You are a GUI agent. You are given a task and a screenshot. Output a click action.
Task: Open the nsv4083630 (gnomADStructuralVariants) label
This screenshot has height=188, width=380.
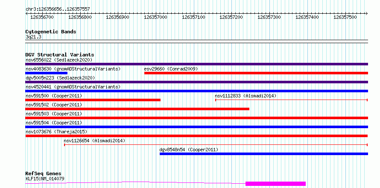[x=73, y=69]
